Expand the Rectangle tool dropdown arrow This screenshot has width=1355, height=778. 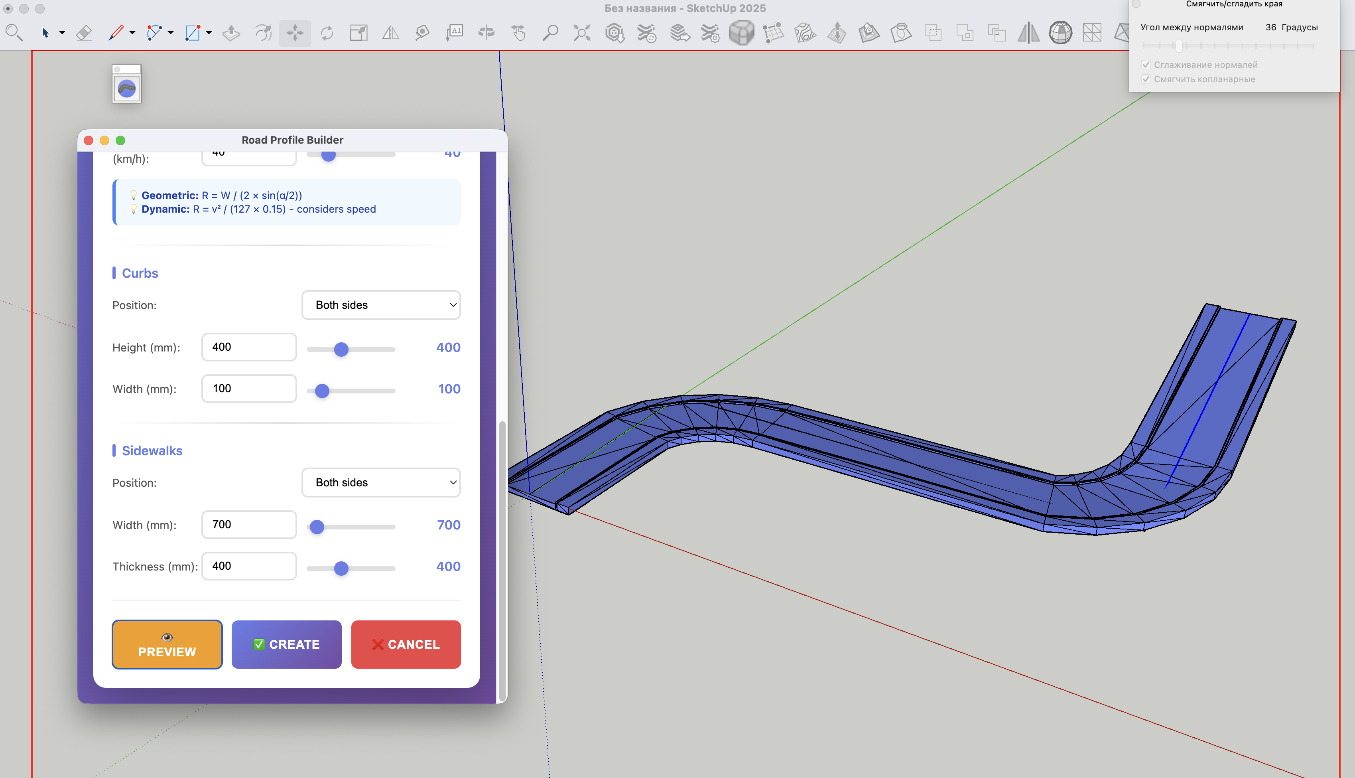[x=209, y=33]
